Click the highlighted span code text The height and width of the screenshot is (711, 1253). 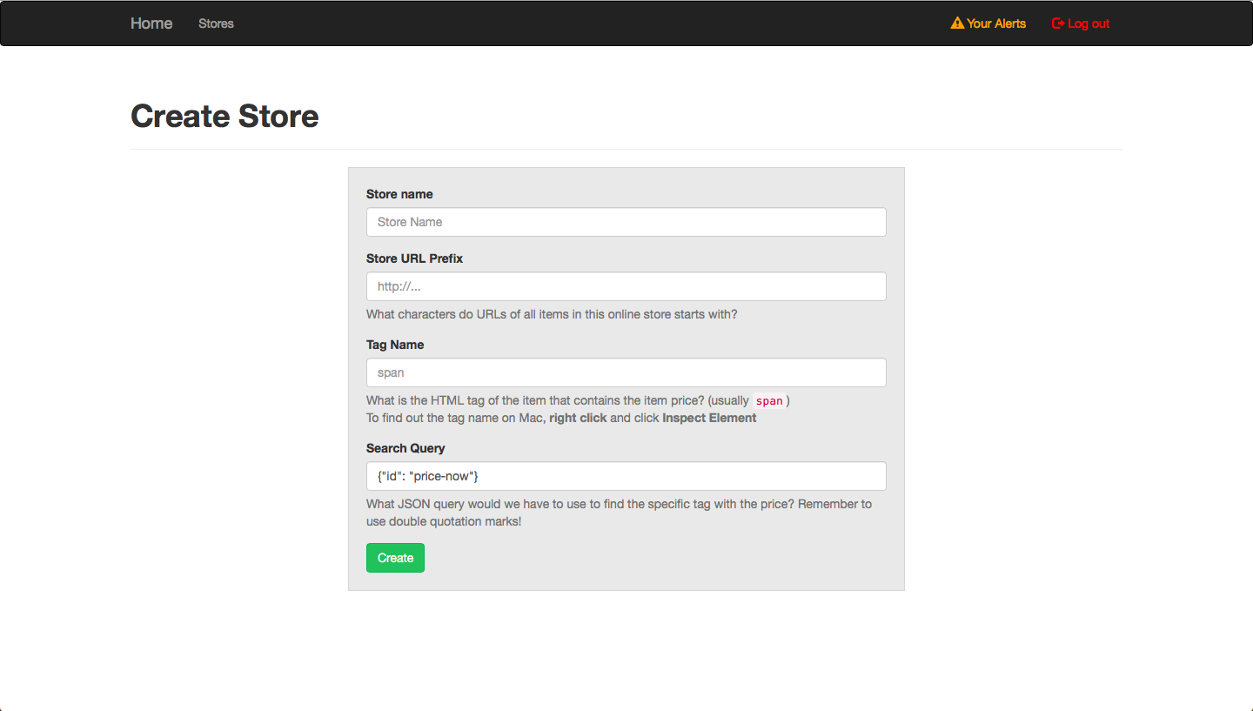(769, 400)
